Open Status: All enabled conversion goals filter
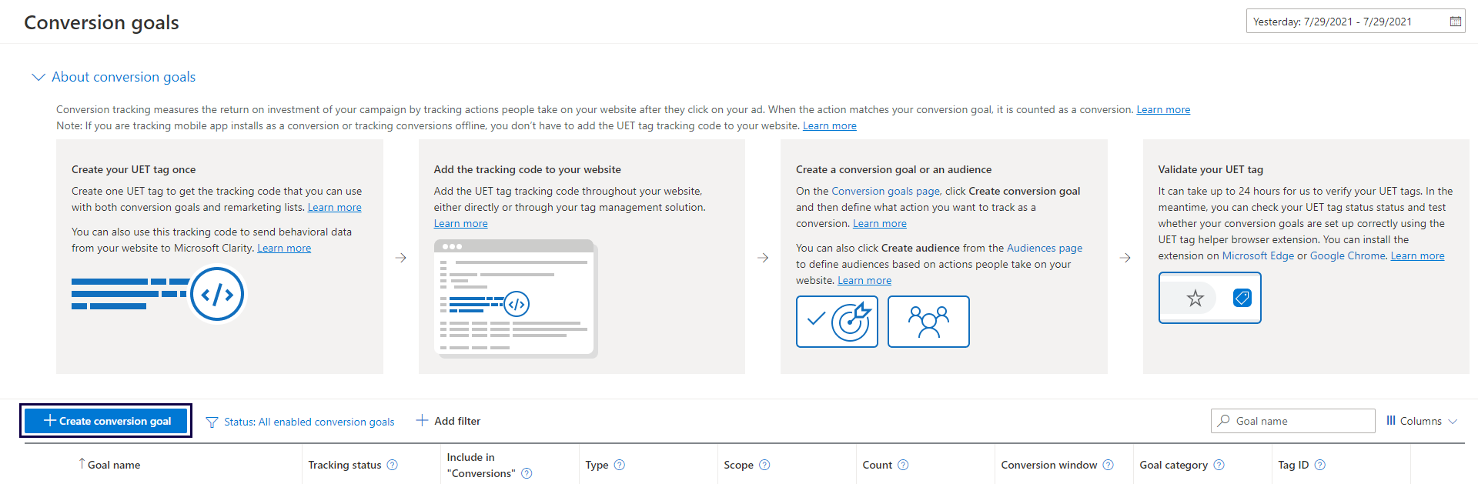Screen dimensions: 1478x484 pos(300,422)
